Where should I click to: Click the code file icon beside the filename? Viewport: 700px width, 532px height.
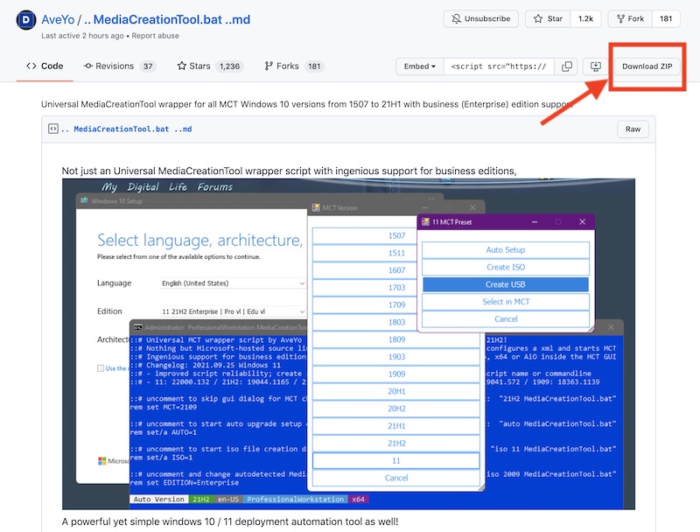[x=53, y=129]
